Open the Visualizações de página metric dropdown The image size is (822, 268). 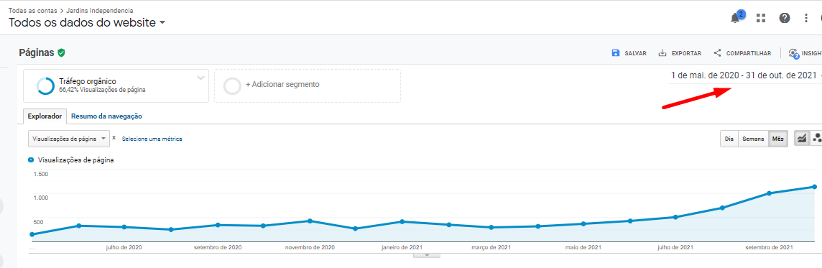69,139
